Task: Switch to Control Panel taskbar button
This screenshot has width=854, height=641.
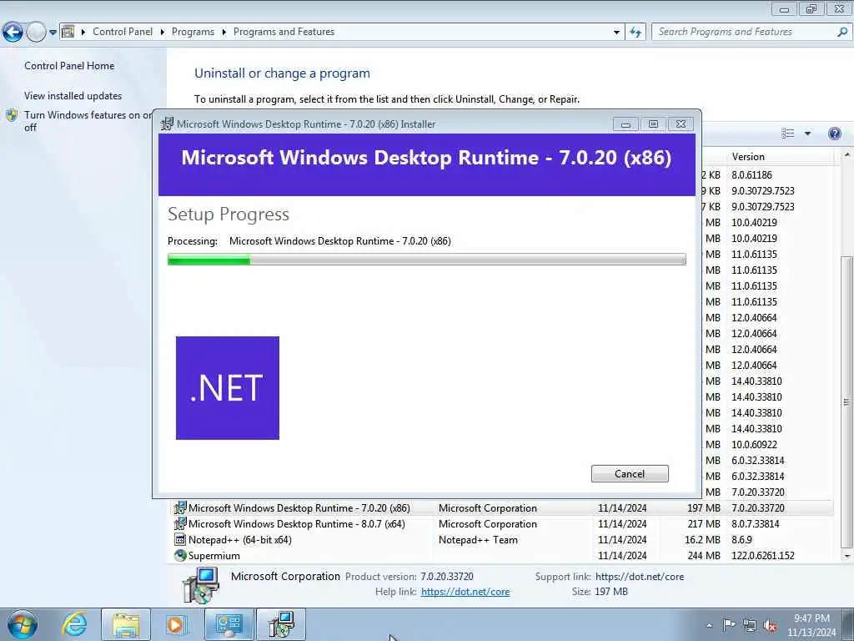Action: pos(229,624)
